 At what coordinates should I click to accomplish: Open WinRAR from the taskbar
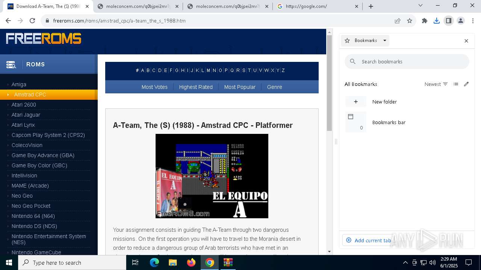228,262
